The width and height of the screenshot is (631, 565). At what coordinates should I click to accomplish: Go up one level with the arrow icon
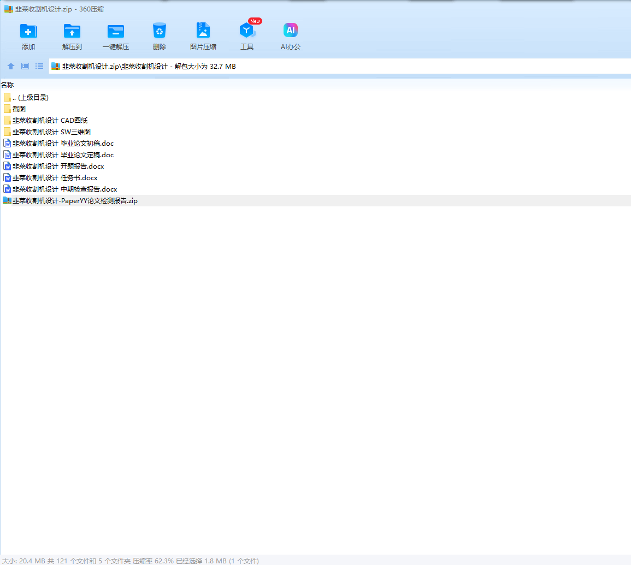click(11, 66)
